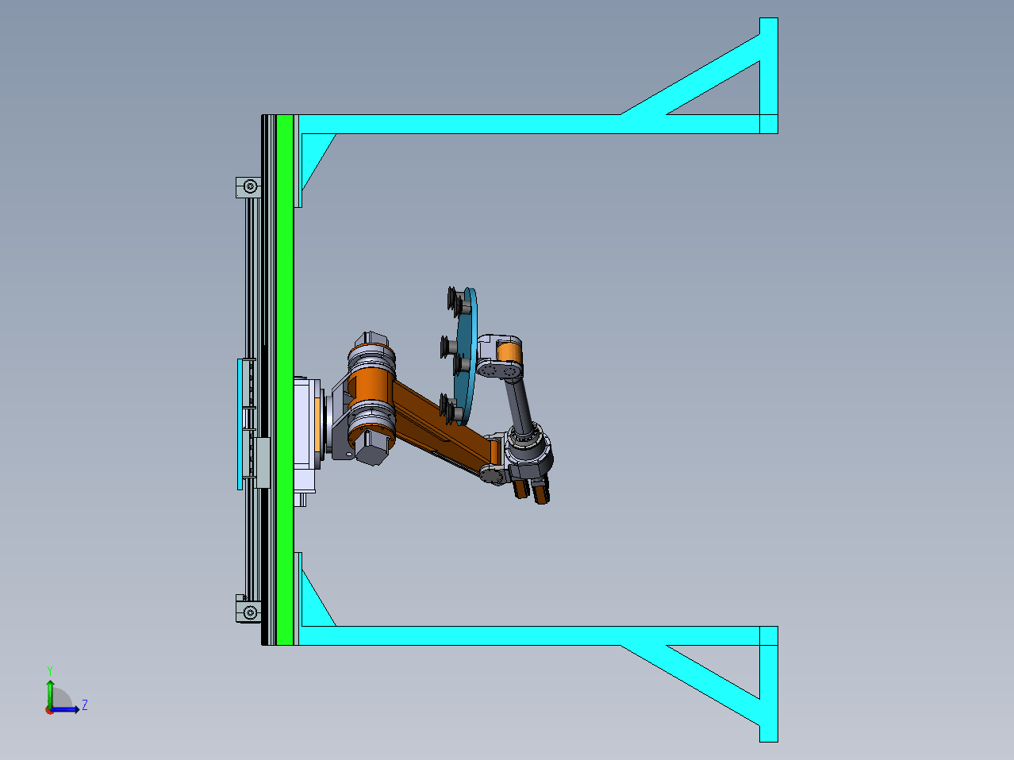Select the robot wrist joint behind the suction plate
Viewport: 1014px width, 760px height.
click(x=500, y=359)
